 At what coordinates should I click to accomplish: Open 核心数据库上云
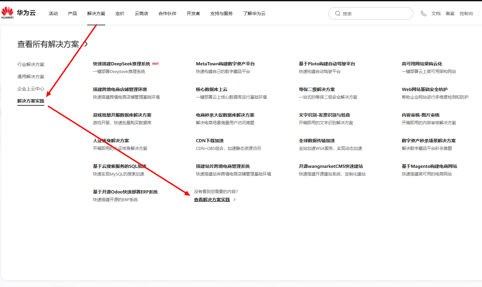tap(212, 89)
